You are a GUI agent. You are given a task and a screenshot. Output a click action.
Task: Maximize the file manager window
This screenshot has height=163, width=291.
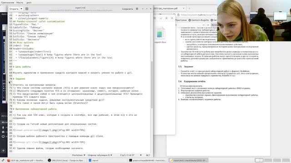[166, 18]
